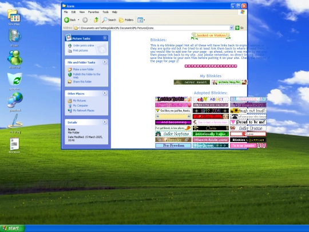The width and height of the screenshot is (309, 232).
Task: Open the my blog pen icon
Action: point(15,124)
